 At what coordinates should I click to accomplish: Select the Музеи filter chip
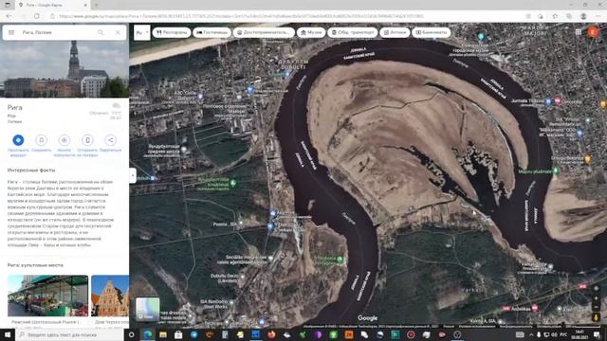point(311,32)
